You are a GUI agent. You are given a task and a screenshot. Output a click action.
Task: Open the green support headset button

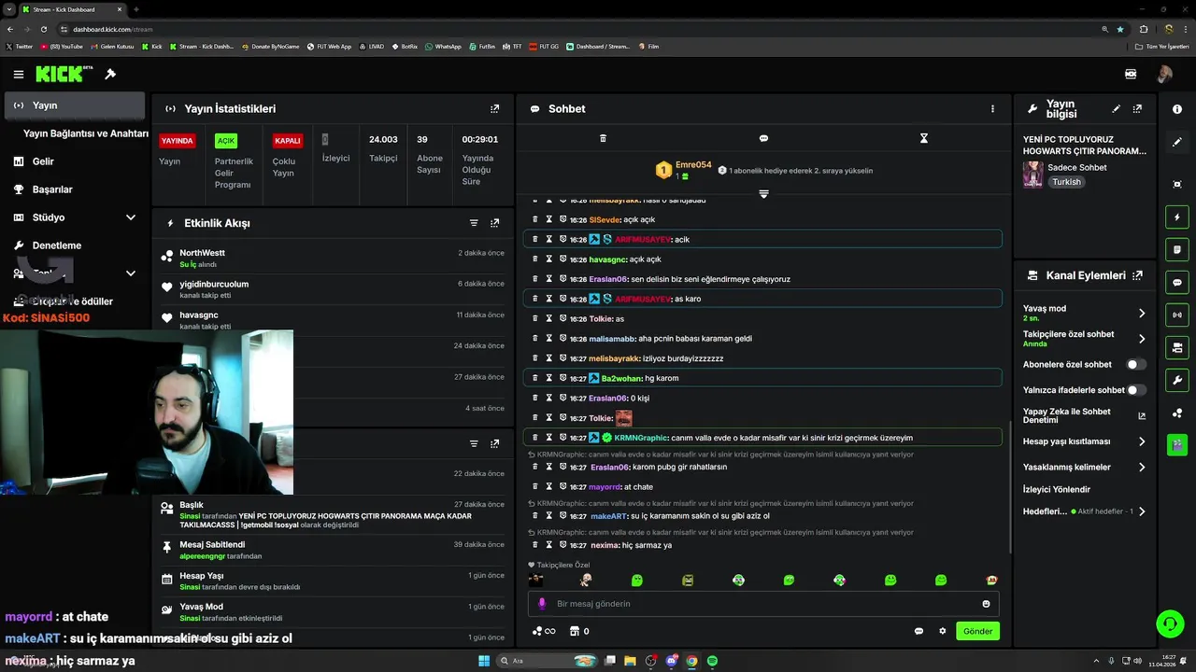(x=1169, y=623)
